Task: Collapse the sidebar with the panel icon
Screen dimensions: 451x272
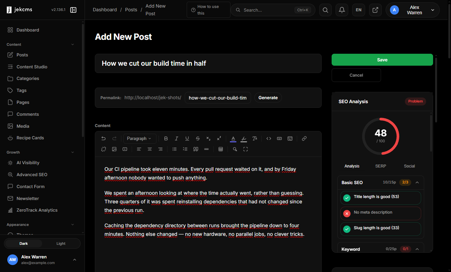Action: click(74, 10)
